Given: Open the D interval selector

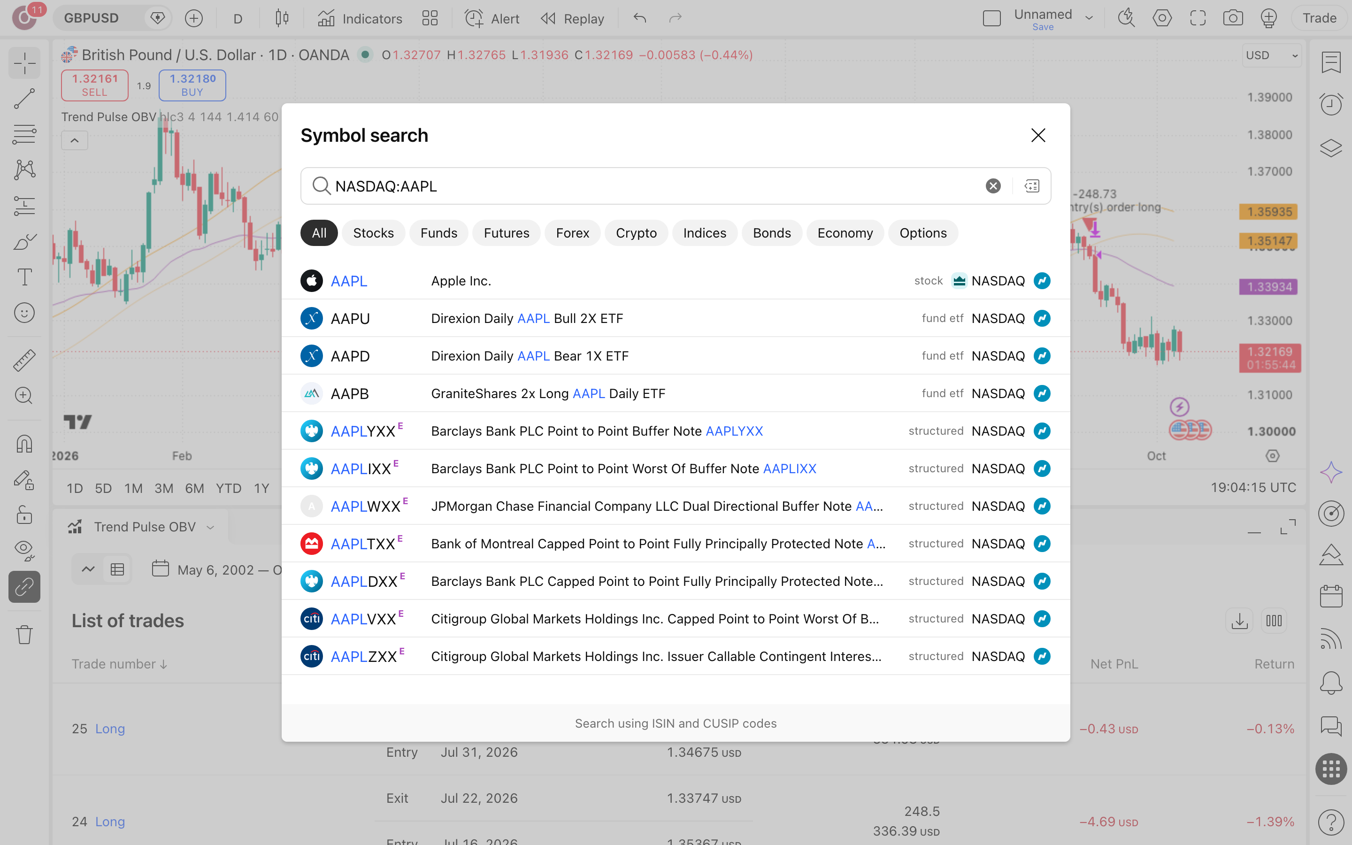Looking at the screenshot, I should [x=238, y=18].
